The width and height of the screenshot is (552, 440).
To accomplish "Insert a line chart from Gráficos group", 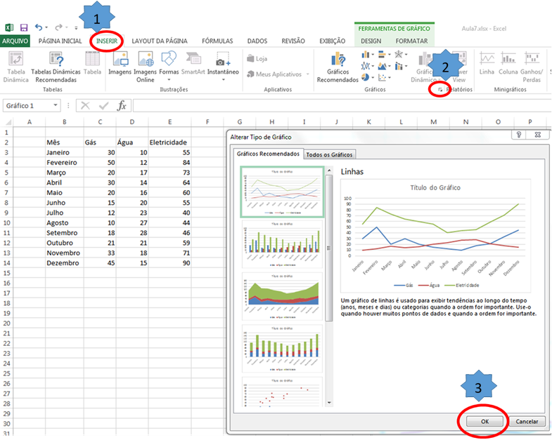I will pyautogui.click(x=366, y=66).
